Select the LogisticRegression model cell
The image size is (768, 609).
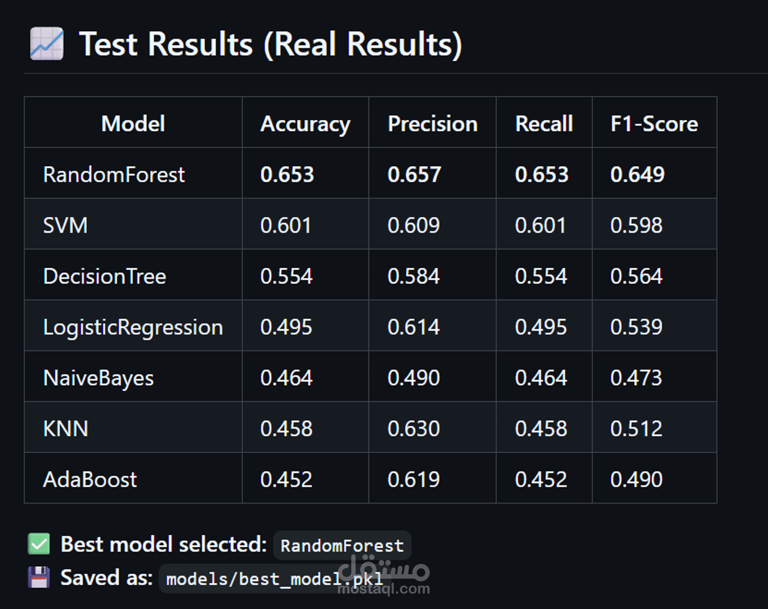tap(133, 327)
